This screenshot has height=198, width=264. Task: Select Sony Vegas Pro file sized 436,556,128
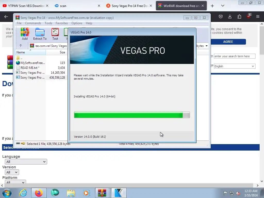tap(40, 77)
